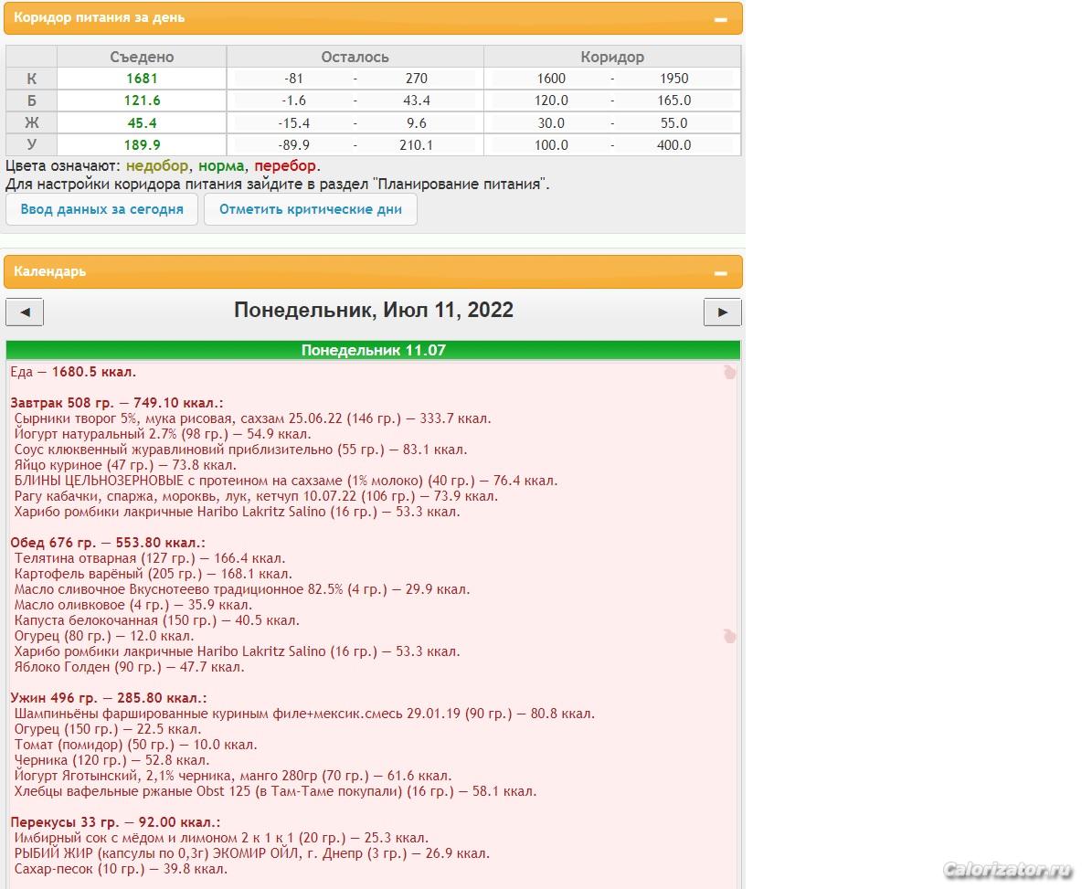Viewport: 1092px width, 889px height.
Task: Click the Calorizator.ru watermark logo
Action: point(1007,869)
